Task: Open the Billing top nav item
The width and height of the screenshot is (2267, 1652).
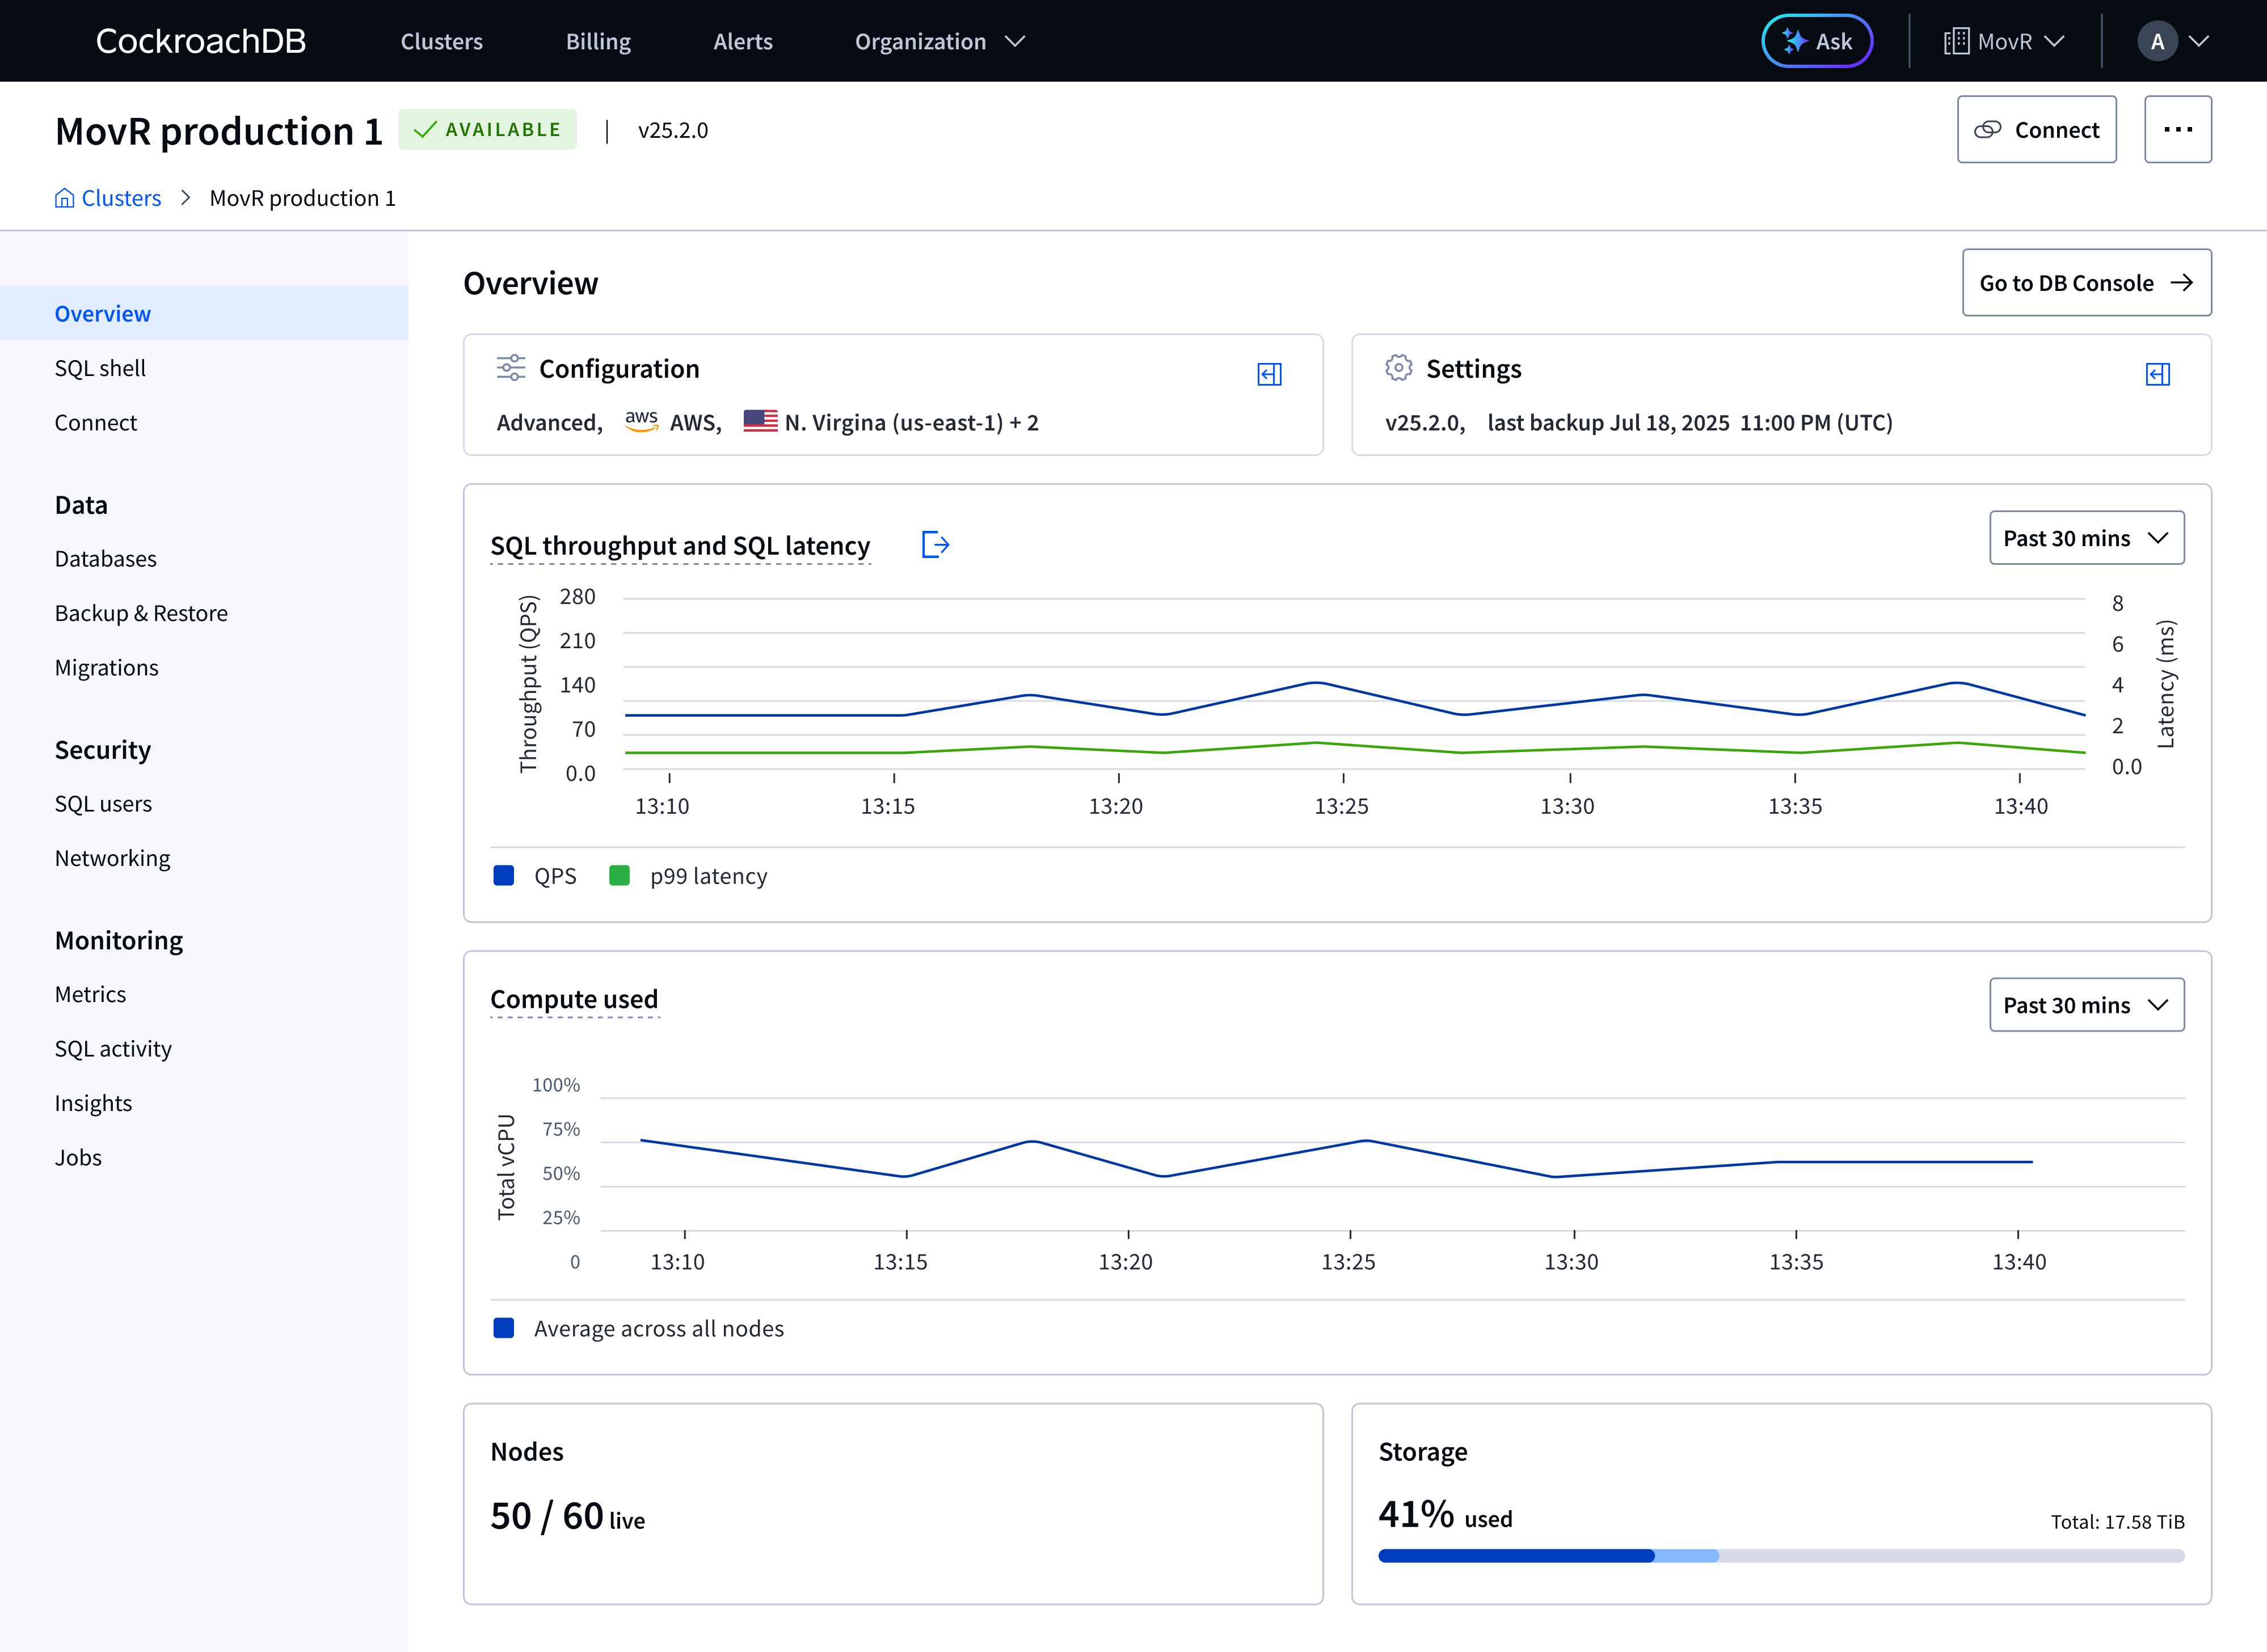Action: coord(599,41)
